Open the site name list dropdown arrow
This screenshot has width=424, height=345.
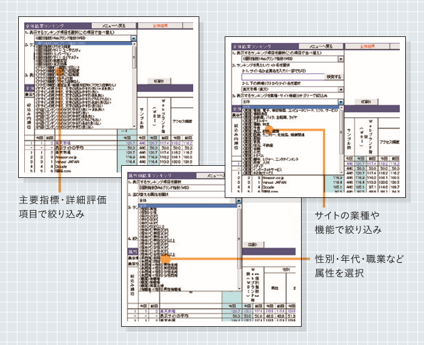[x=340, y=89]
